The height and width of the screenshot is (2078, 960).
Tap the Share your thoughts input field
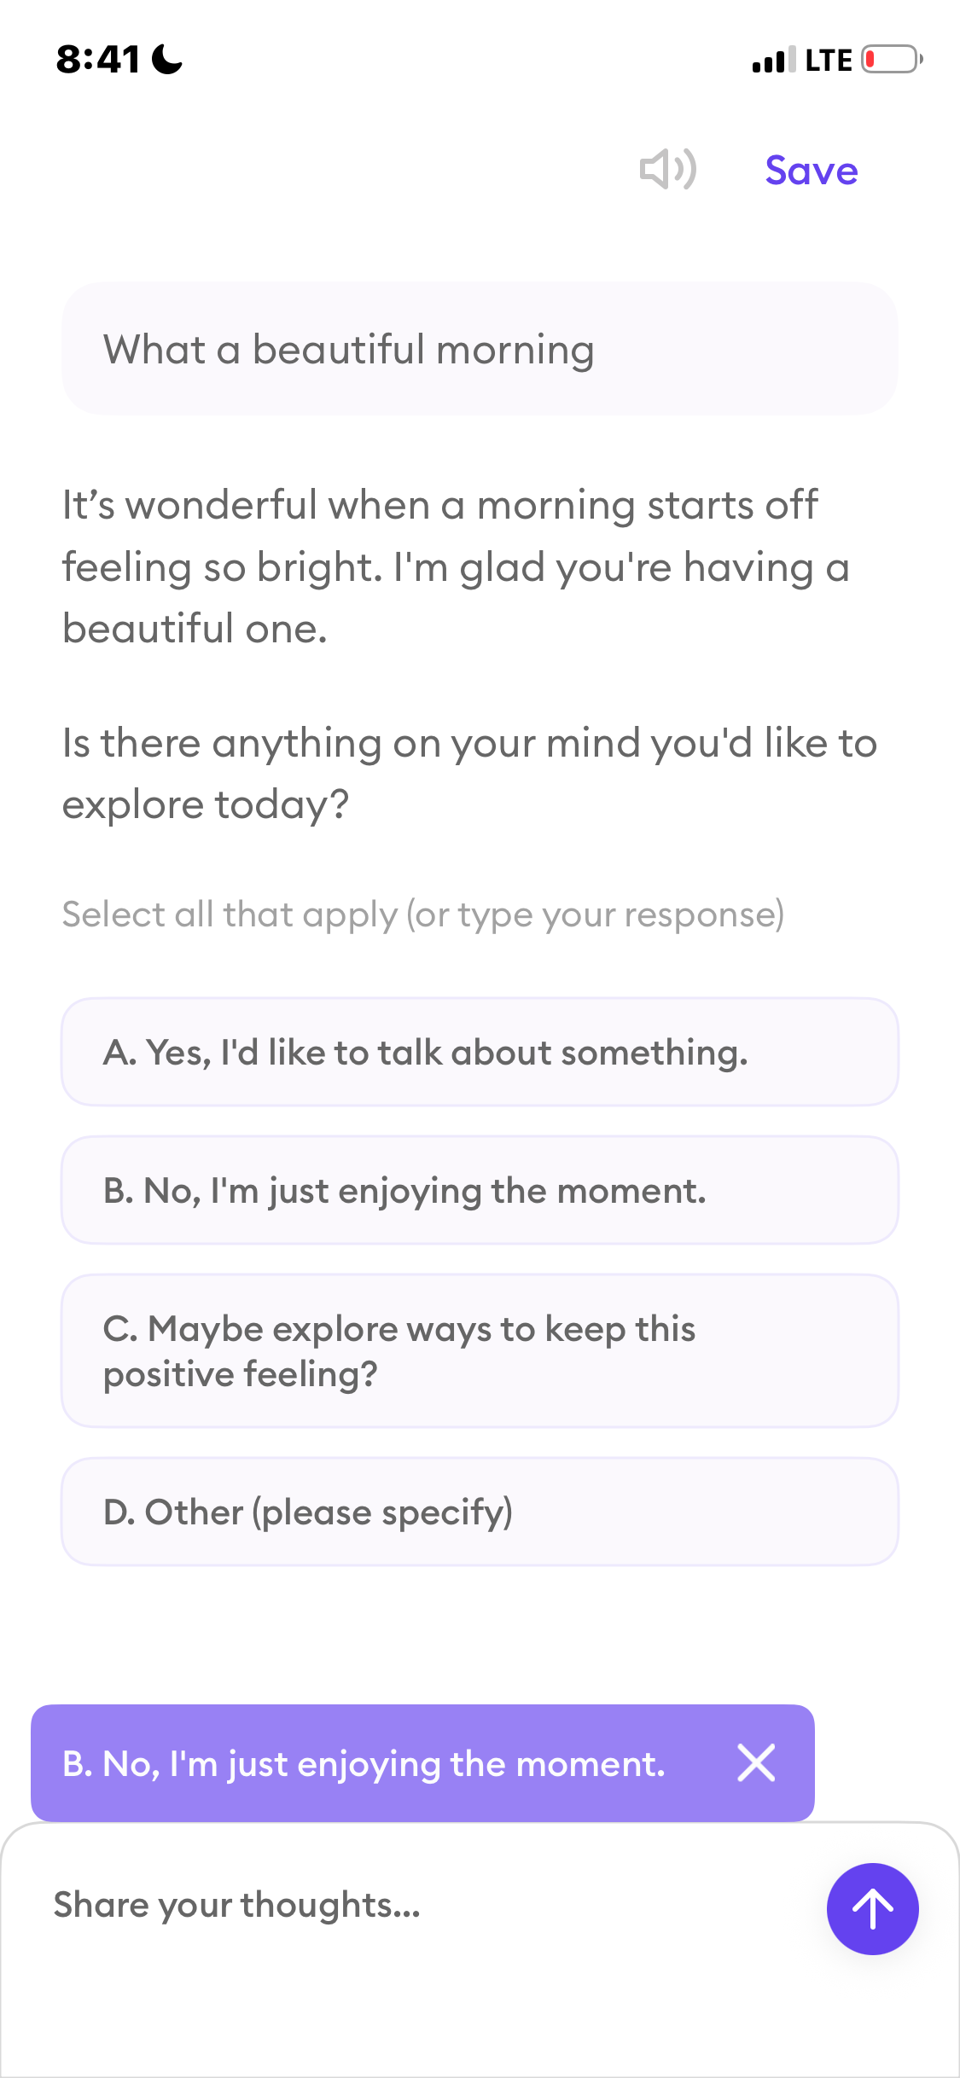pyautogui.click(x=427, y=1905)
